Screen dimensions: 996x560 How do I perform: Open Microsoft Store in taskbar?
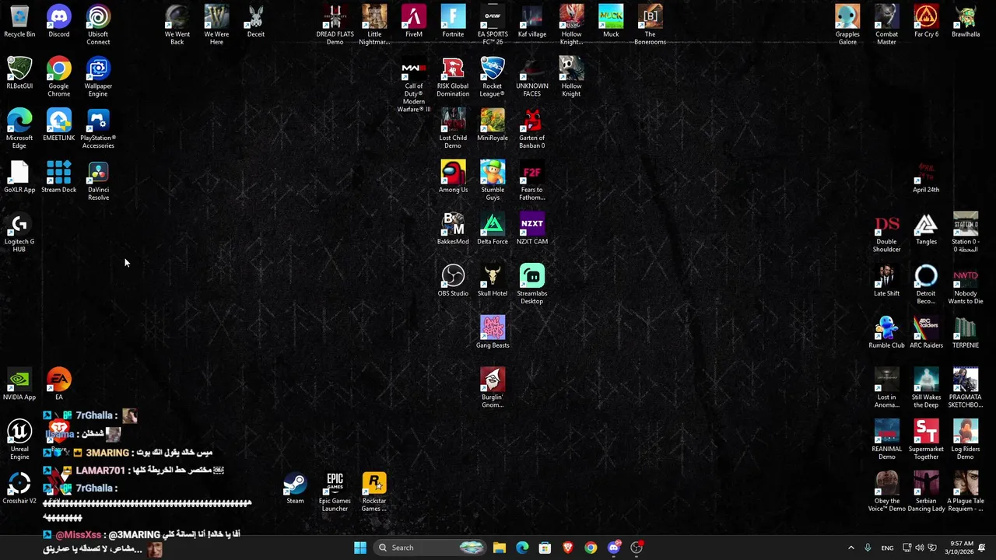coord(545,548)
